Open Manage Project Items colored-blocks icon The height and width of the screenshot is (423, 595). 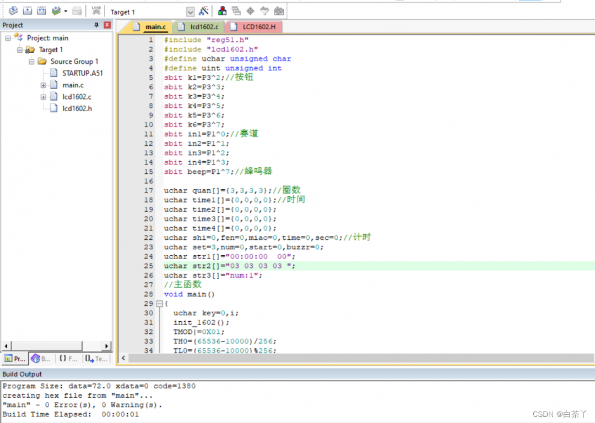click(222, 11)
